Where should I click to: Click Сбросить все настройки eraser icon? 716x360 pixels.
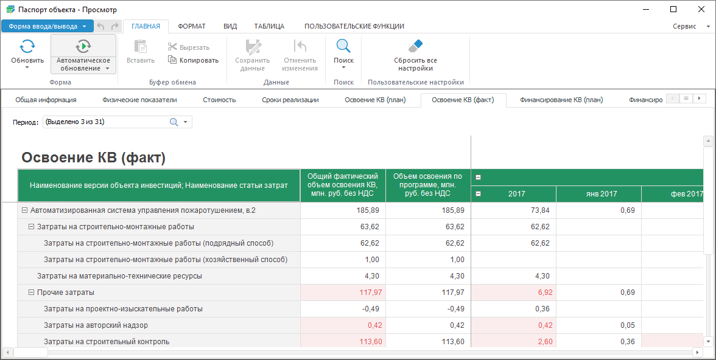(415, 46)
